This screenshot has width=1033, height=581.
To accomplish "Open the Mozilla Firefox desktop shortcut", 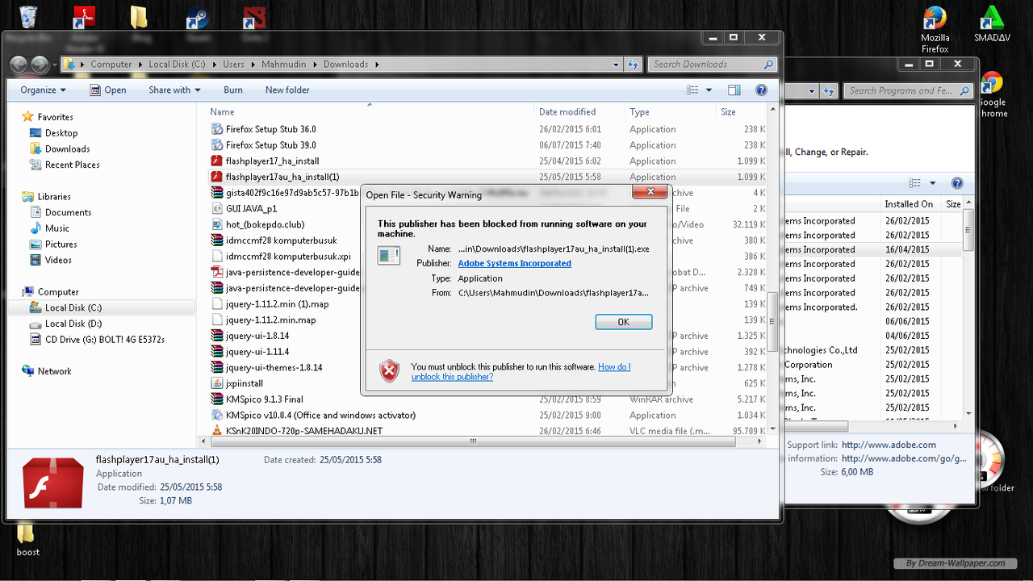I will point(935,31).
